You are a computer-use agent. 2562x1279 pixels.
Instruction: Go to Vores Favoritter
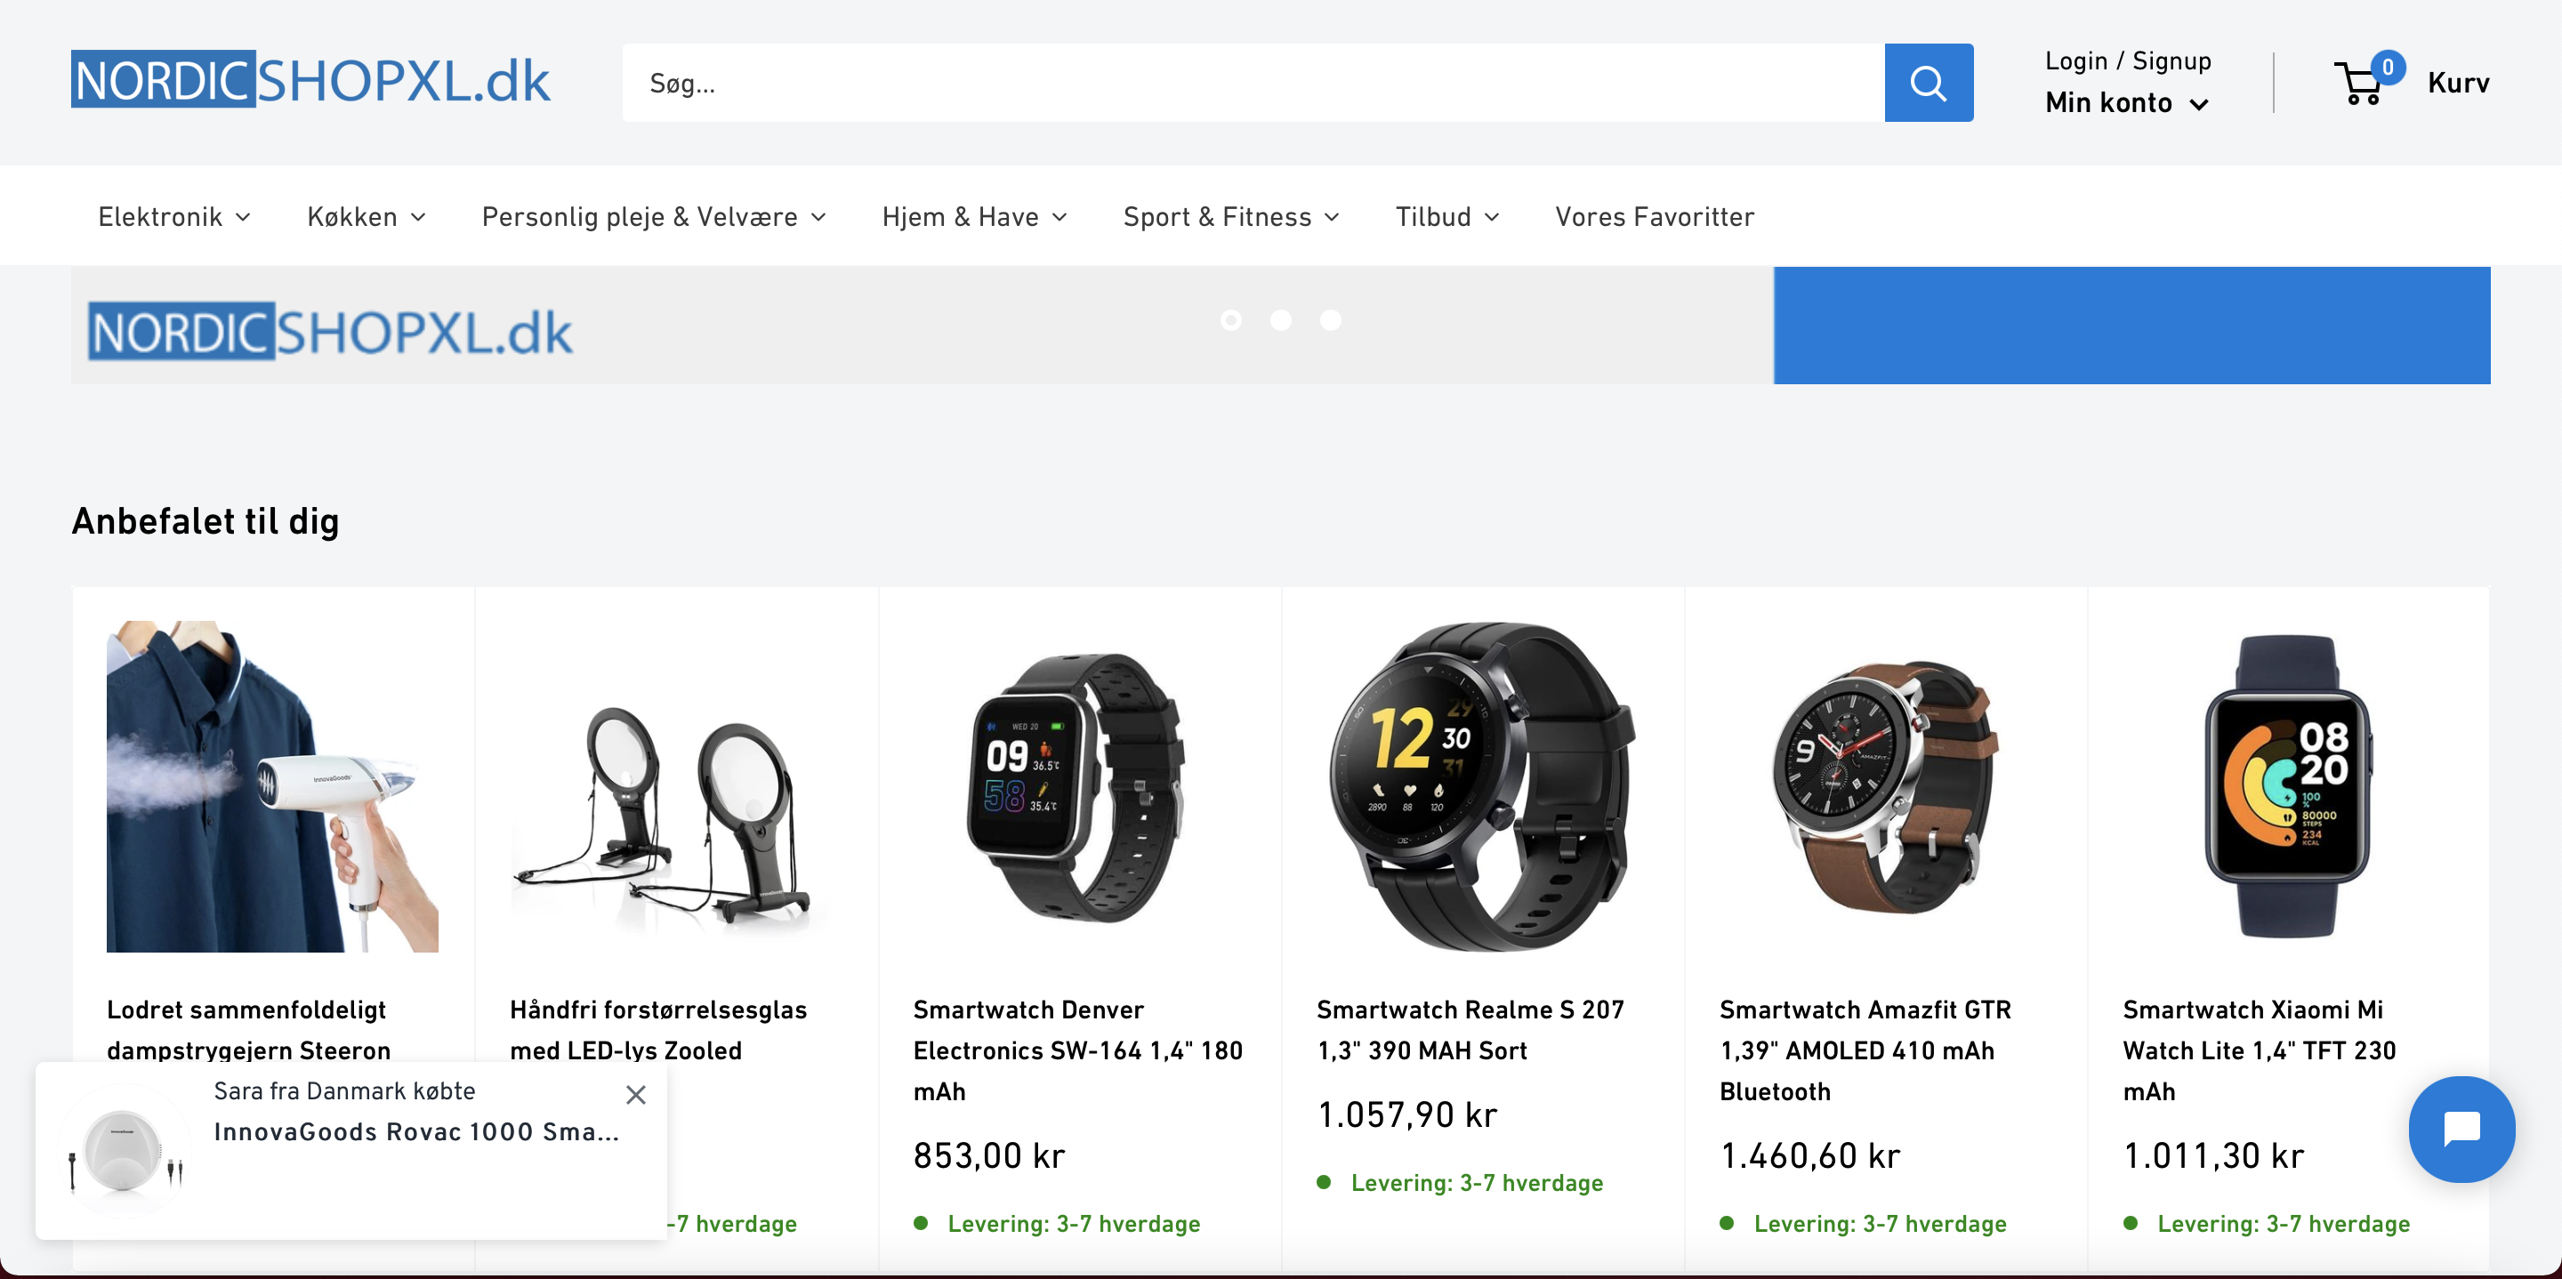(x=1654, y=217)
